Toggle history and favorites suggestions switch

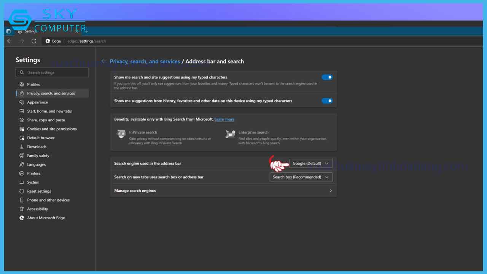coord(327,101)
